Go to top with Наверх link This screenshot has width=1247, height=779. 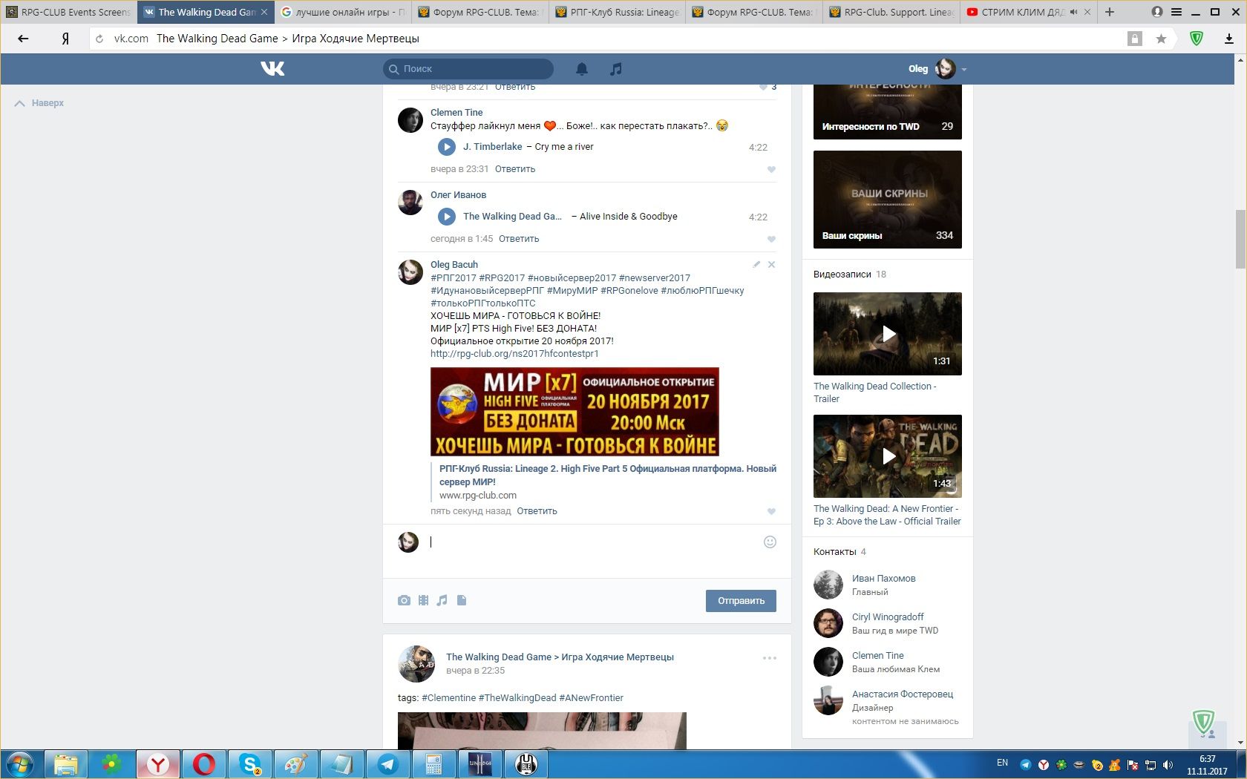click(39, 103)
